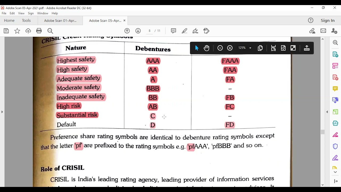Screen dimensions: 341x192
Task: Open the green Scan & OCR tool
Action: pyautogui.click(x=335, y=112)
